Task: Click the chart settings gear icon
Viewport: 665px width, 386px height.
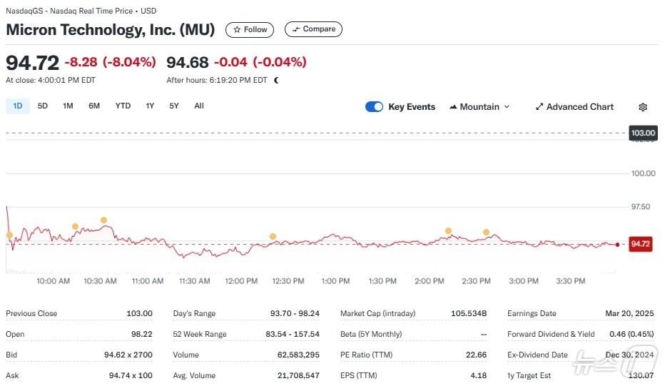Action: coord(642,107)
